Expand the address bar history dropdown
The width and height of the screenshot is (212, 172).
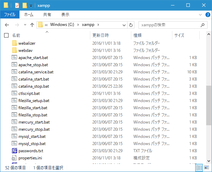[x=124, y=25]
